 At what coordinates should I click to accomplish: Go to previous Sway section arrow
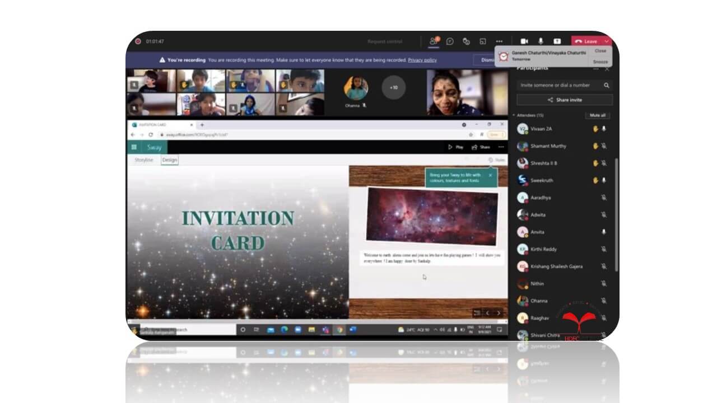[487, 313]
